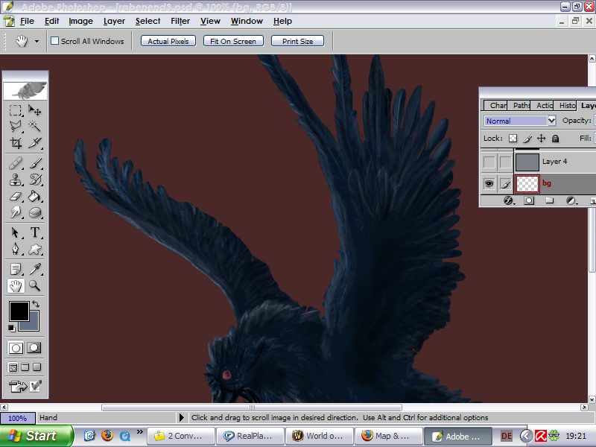Select the Slice tool
The height and width of the screenshot is (447, 596).
pos(35,142)
